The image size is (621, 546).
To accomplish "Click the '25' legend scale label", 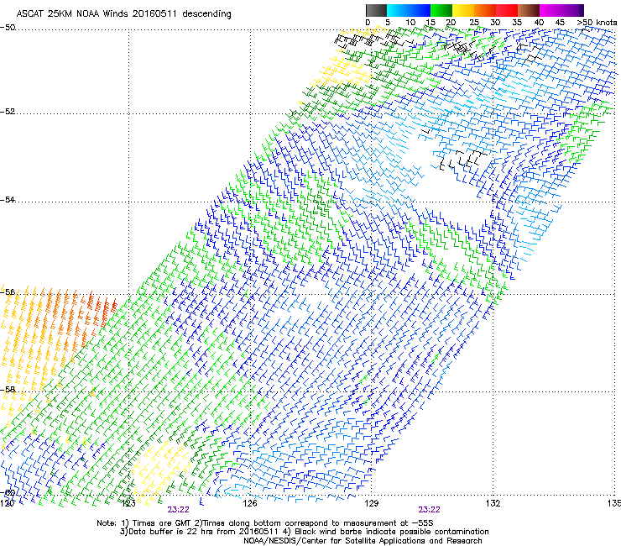I will [474, 22].
